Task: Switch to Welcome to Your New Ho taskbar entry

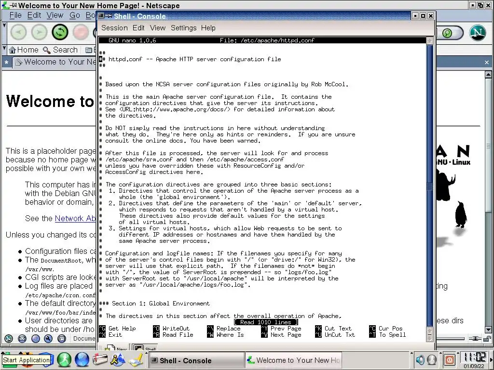Action: tap(293, 360)
